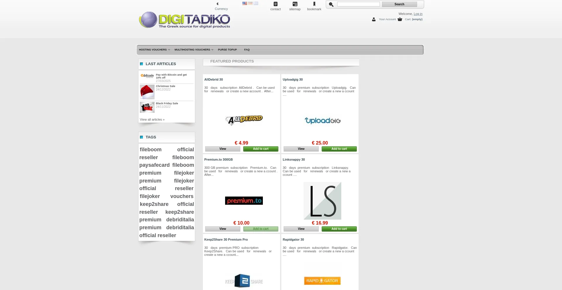Open the AllDebrid 30 title link
The image size is (562, 290).
click(x=213, y=79)
